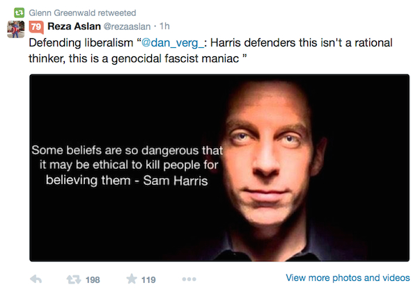This screenshot has height=294, width=418.
Task: Show the 198 retweets count
Action: coord(92,280)
